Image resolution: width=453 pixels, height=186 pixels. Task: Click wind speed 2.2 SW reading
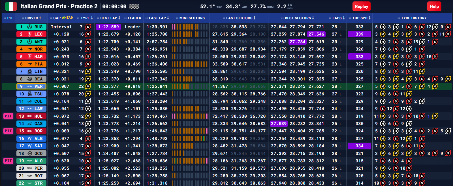(285, 6)
